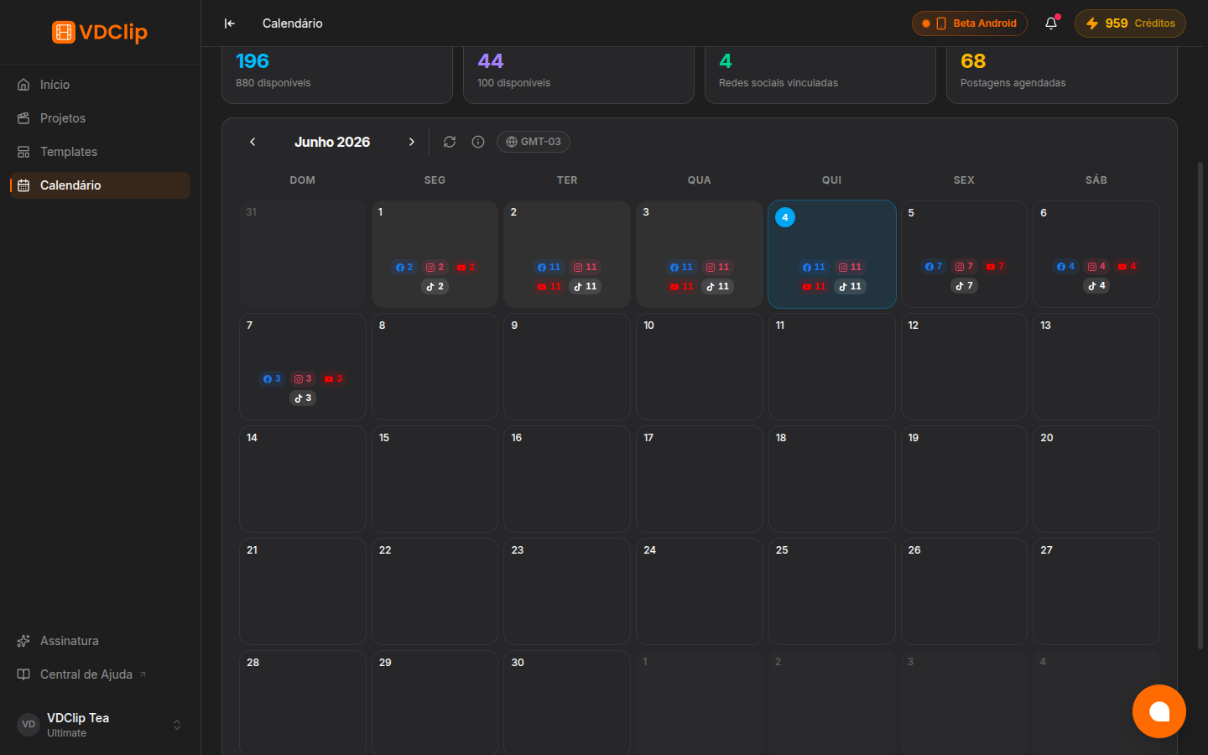Image resolution: width=1208 pixels, height=755 pixels.
Task: Click the YouTube badge on June 6
Action: pyautogui.click(x=1127, y=267)
